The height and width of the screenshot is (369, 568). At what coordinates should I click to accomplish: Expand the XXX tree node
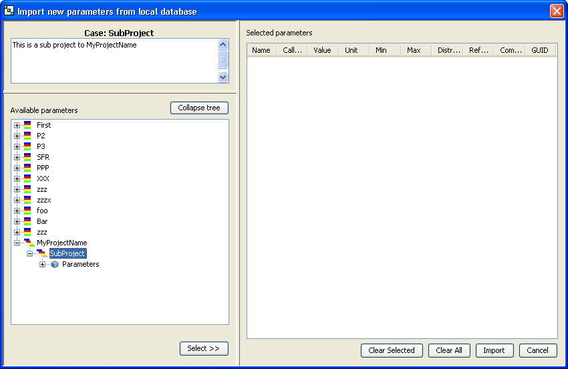pyautogui.click(x=17, y=178)
